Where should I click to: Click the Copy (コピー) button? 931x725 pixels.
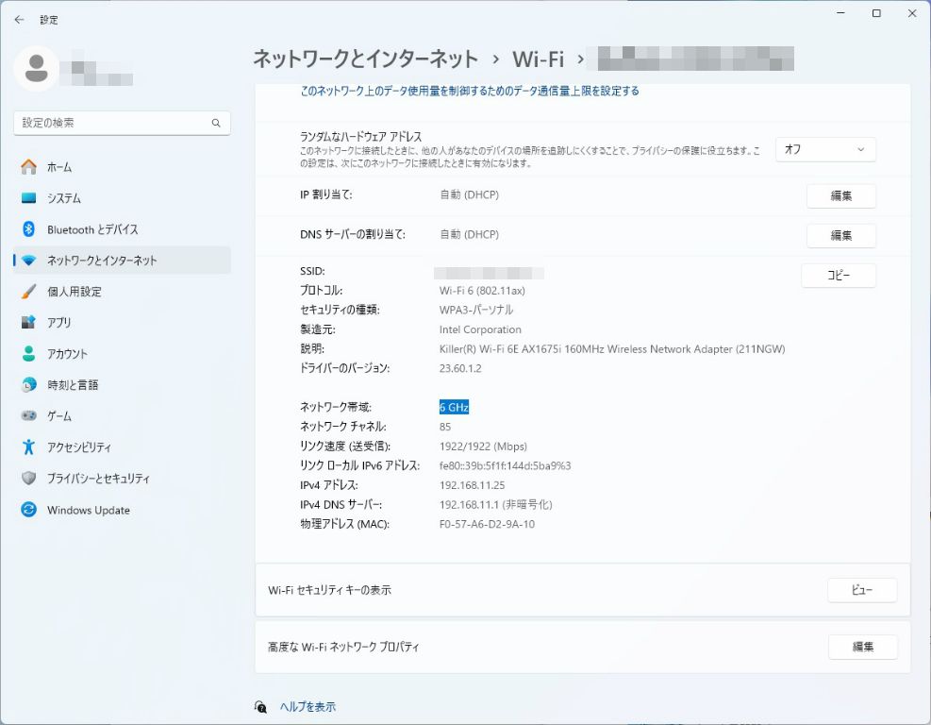point(838,275)
